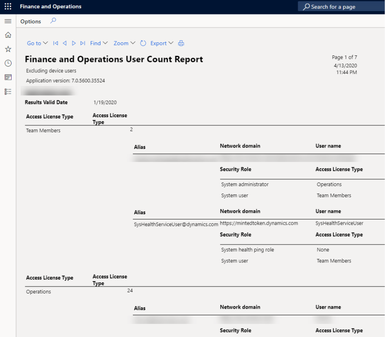
Task: Print the report using printer icon
Action: click(x=181, y=43)
